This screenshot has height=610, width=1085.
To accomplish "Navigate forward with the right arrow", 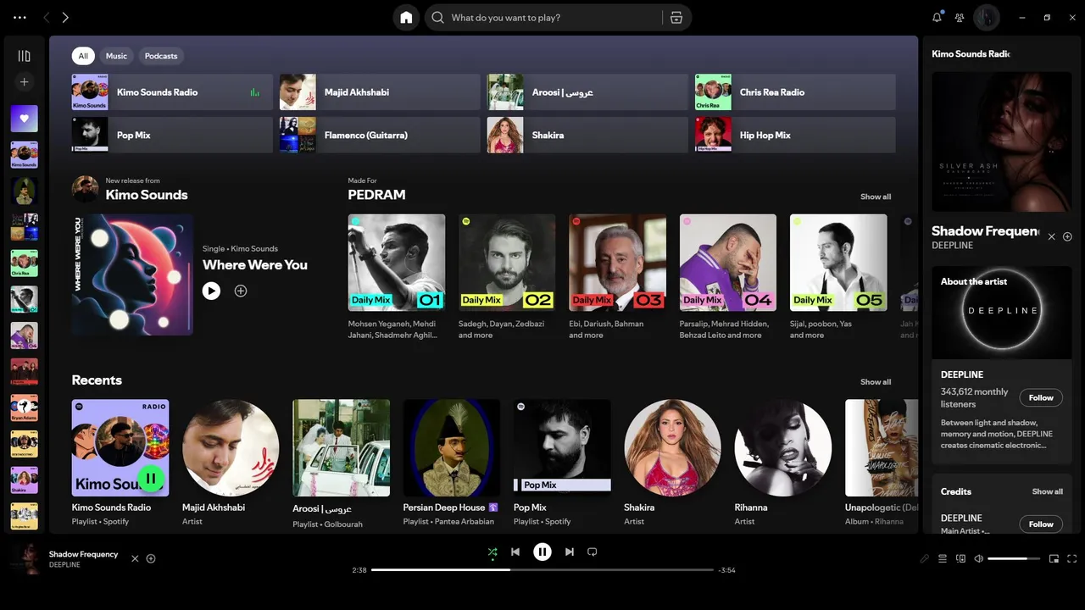I will pos(65,18).
